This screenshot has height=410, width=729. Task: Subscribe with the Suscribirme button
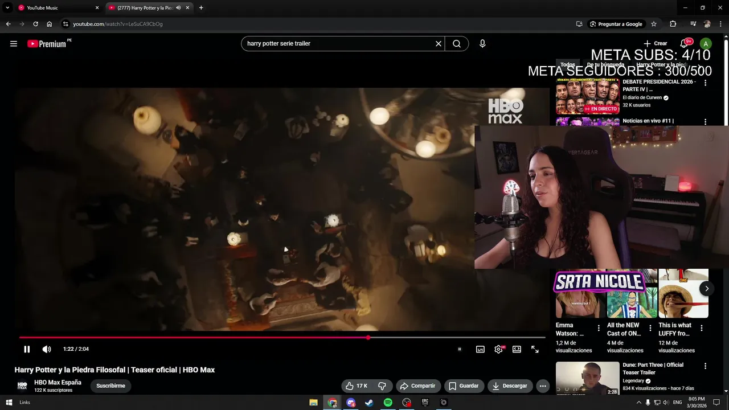[110, 386]
